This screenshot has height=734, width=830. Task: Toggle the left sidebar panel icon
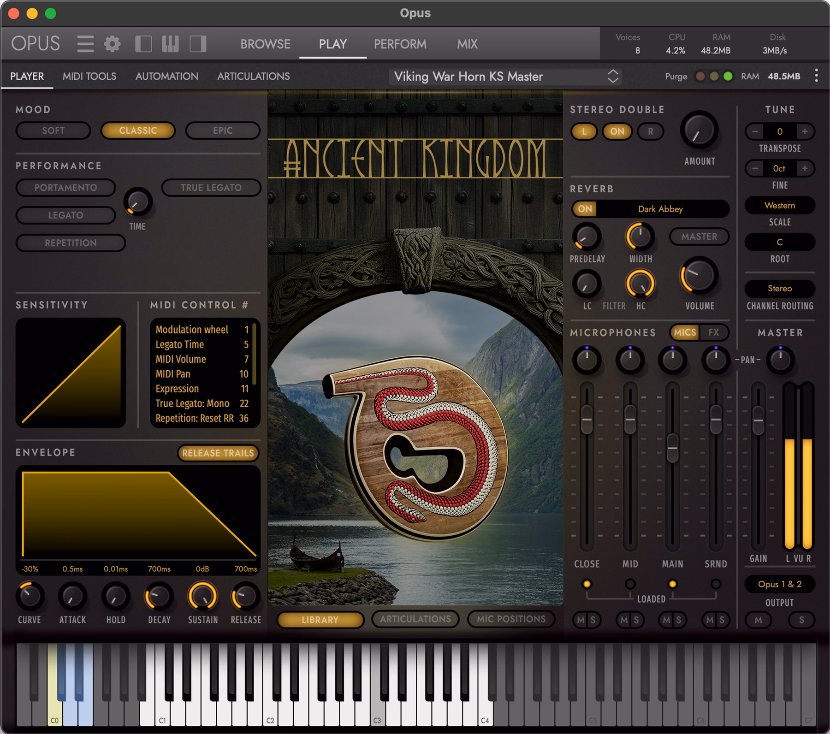[143, 44]
